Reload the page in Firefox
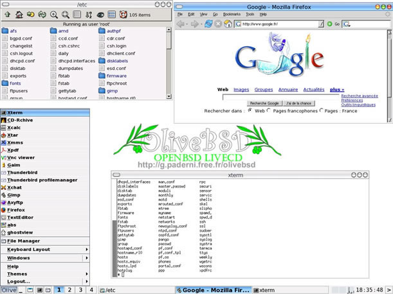 [x=208, y=24]
